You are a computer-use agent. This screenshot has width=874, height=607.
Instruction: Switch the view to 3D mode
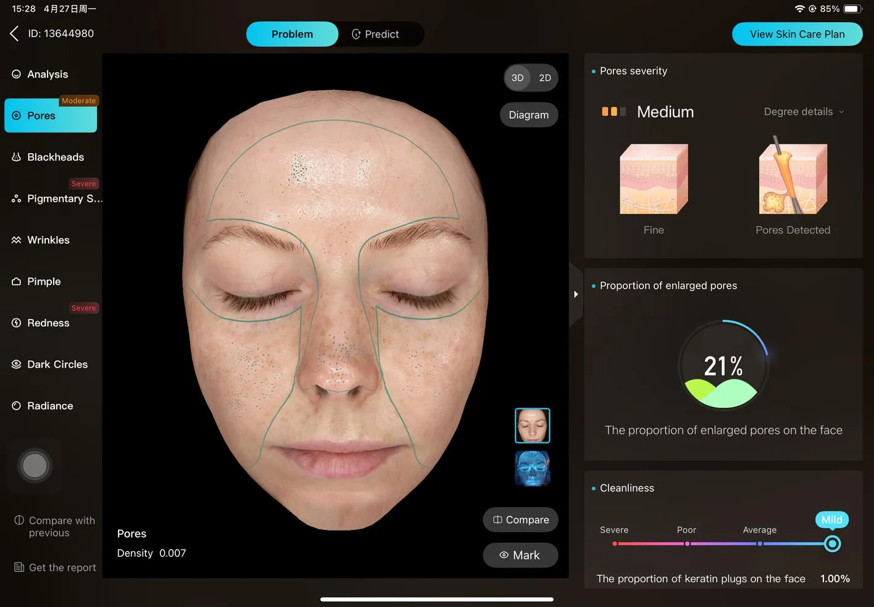[x=518, y=78]
